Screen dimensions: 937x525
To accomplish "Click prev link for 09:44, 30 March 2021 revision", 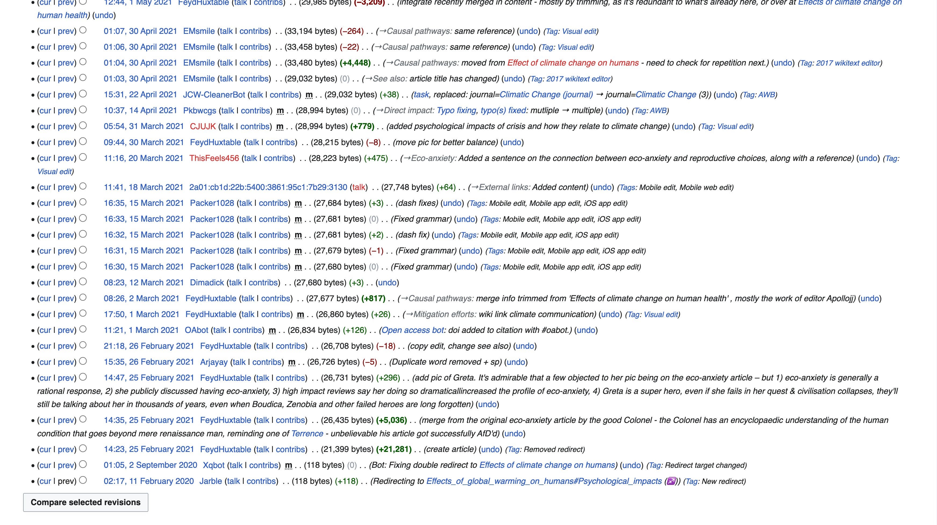I will tap(66, 142).
